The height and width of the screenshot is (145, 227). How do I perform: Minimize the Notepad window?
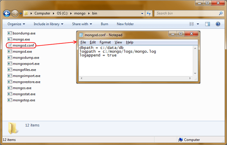coord(173,34)
